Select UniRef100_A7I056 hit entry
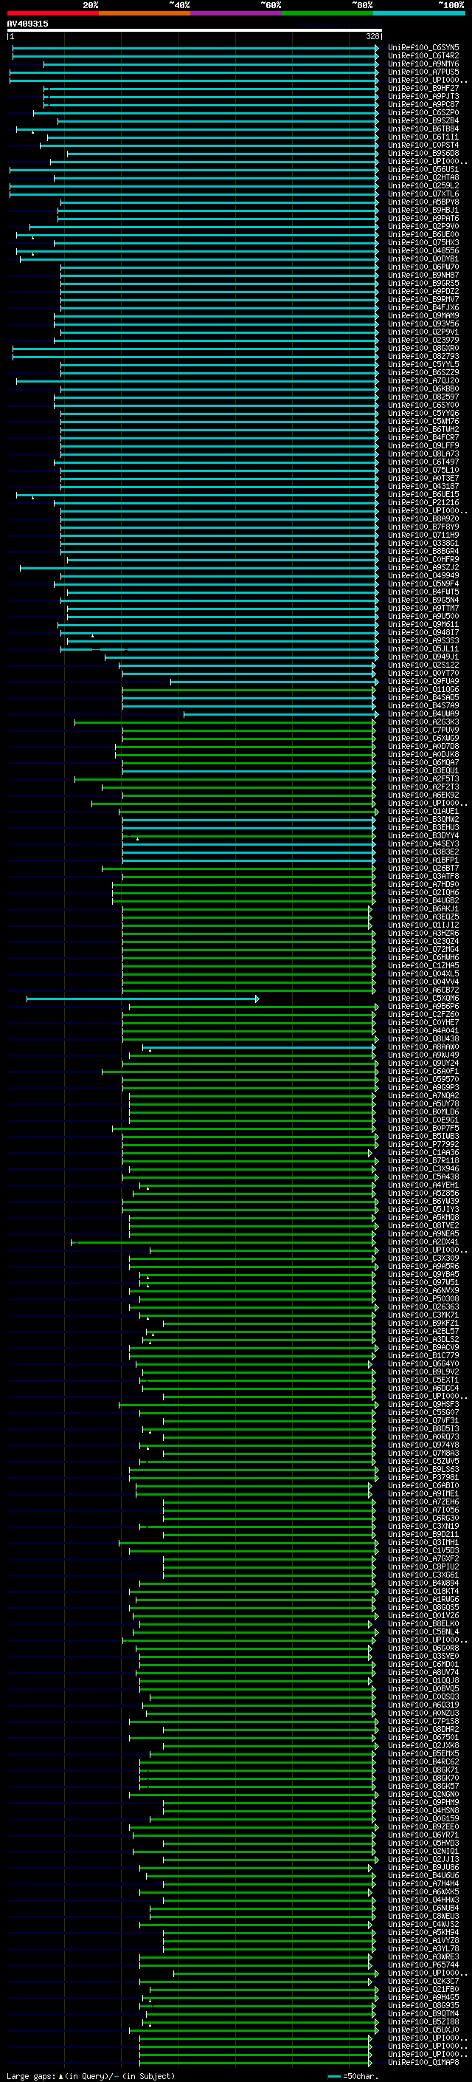472x2082 pixels. pyautogui.click(x=423, y=1510)
